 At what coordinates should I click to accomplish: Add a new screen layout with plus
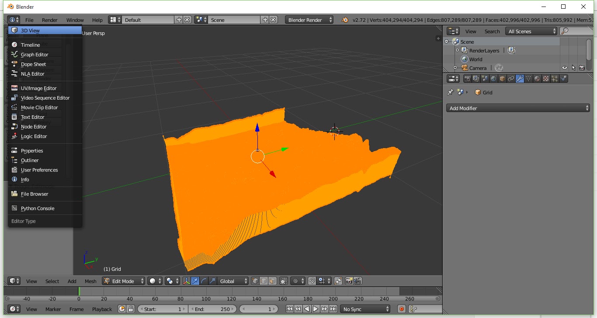click(x=179, y=20)
